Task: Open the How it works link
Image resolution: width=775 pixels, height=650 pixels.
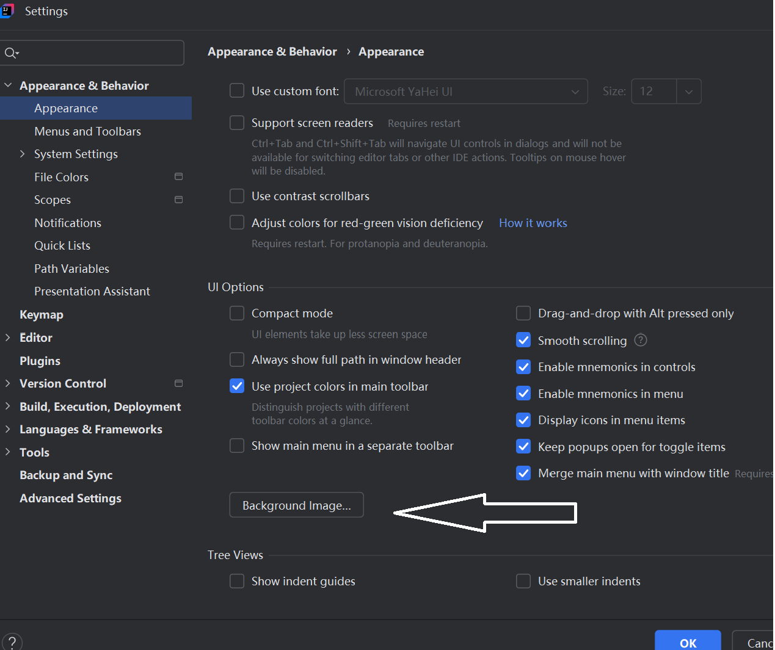Action: tap(533, 223)
